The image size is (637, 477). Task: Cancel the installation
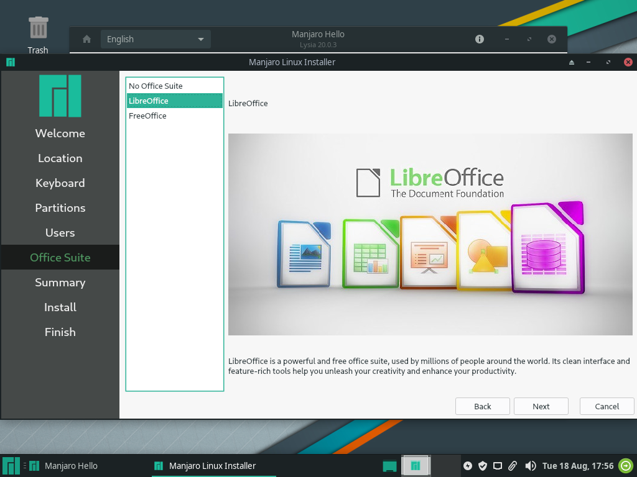607,406
